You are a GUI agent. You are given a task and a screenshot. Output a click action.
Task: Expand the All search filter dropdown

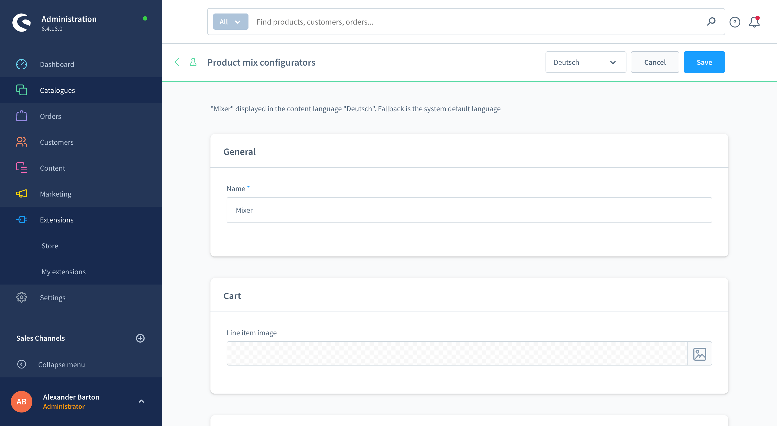pos(230,22)
